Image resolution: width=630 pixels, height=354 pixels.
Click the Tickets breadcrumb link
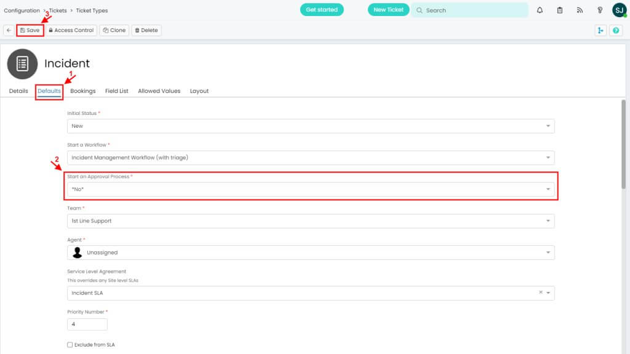click(x=58, y=10)
